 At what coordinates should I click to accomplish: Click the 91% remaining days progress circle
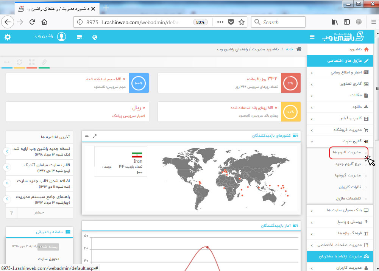click(x=290, y=83)
